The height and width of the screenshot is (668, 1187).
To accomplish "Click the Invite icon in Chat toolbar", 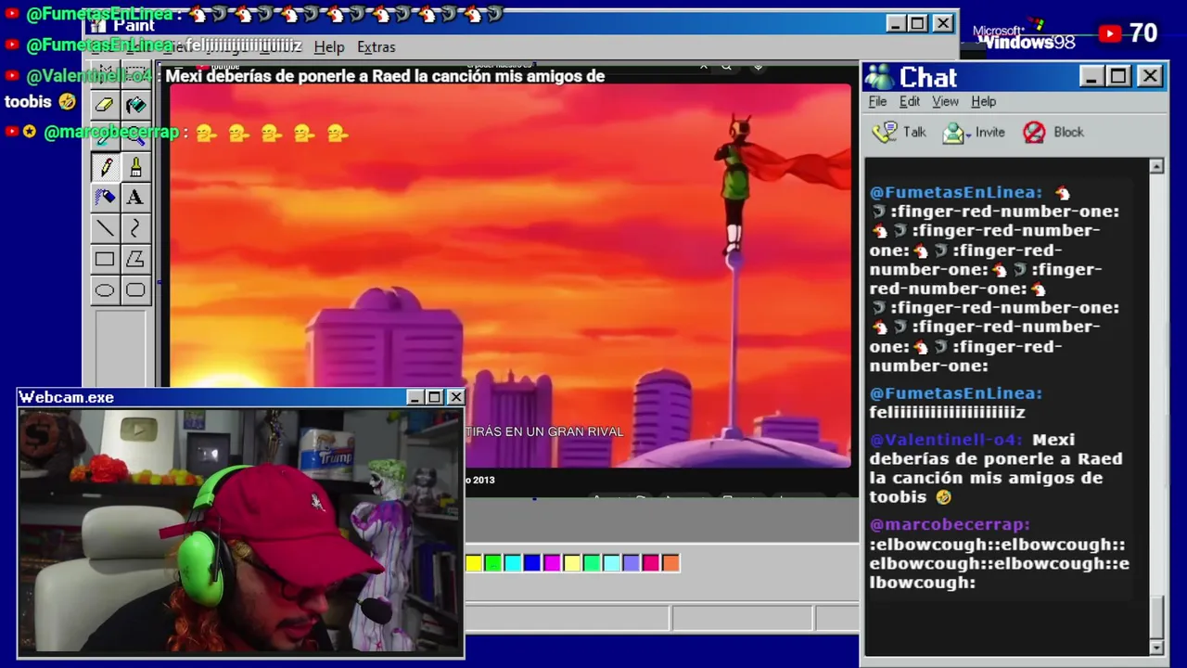I will point(953,133).
